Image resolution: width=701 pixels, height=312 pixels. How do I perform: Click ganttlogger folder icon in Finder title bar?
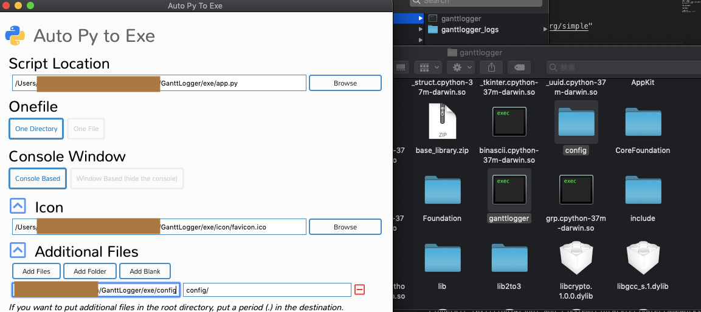click(x=452, y=53)
